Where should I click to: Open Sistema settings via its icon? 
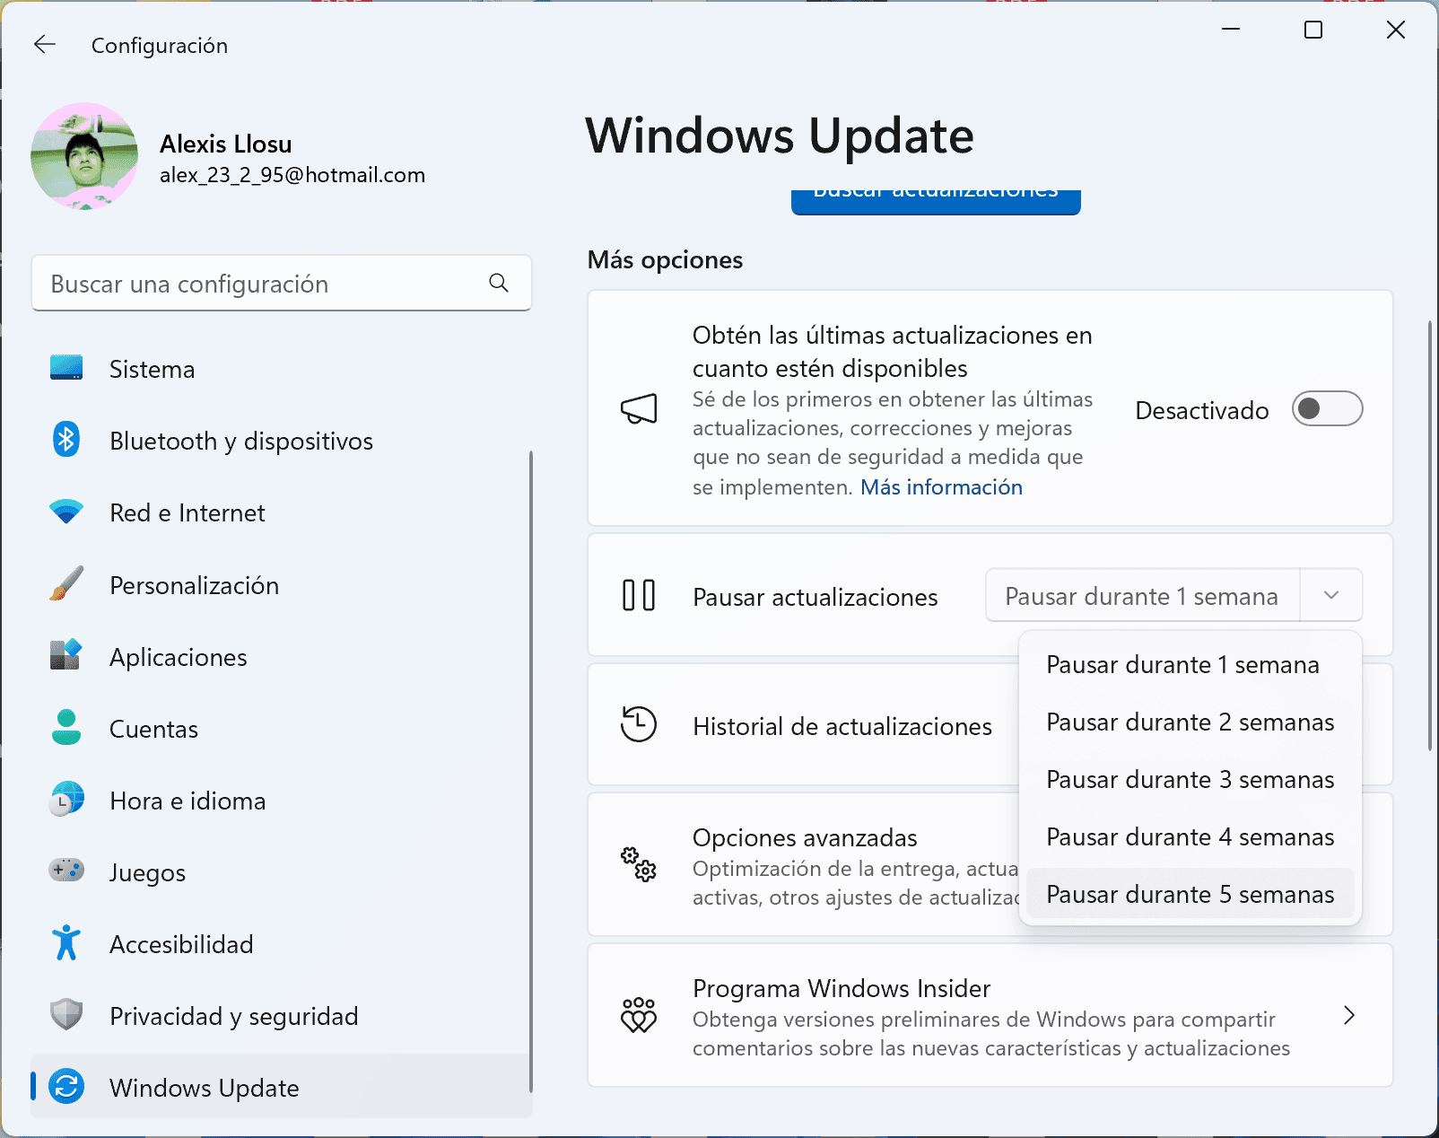(64, 368)
